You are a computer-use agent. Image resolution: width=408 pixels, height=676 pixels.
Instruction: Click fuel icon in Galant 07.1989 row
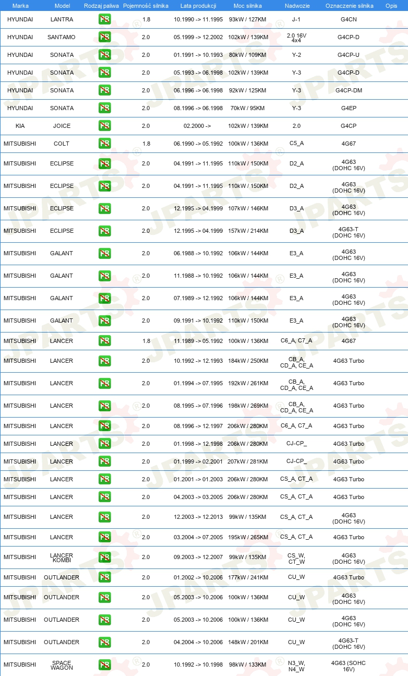tap(104, 298)
